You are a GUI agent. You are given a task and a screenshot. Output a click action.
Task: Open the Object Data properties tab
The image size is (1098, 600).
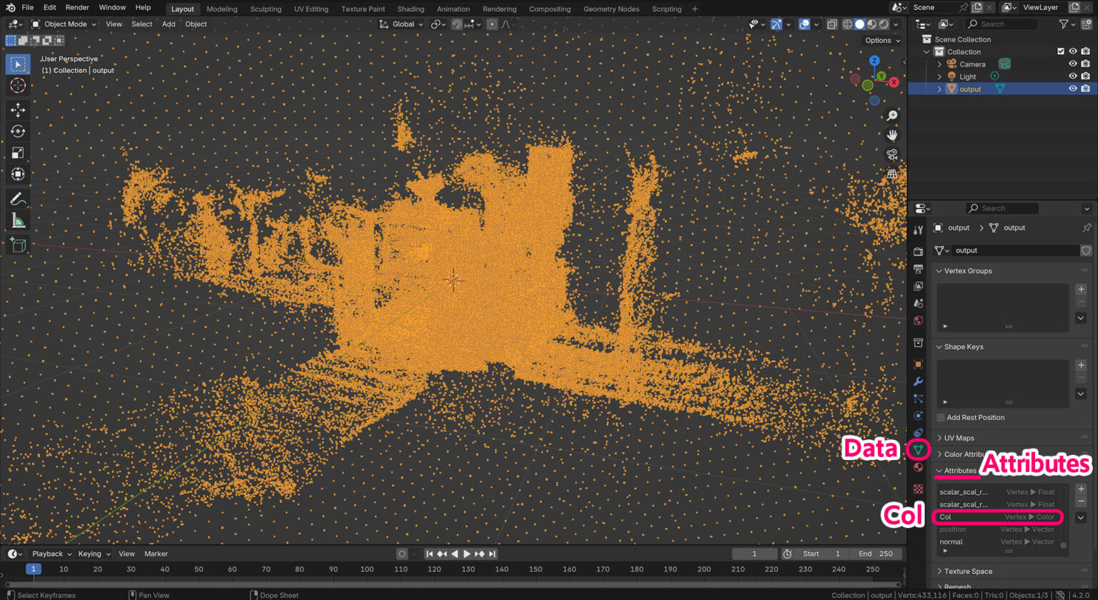[x=919, y=449]
